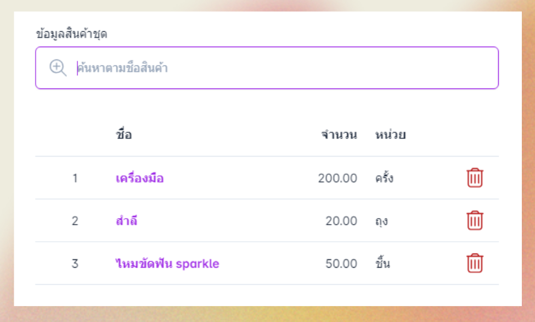Click row number 3 in the table
Viewport: 535px width, 322px height.
tap(75, 264)
